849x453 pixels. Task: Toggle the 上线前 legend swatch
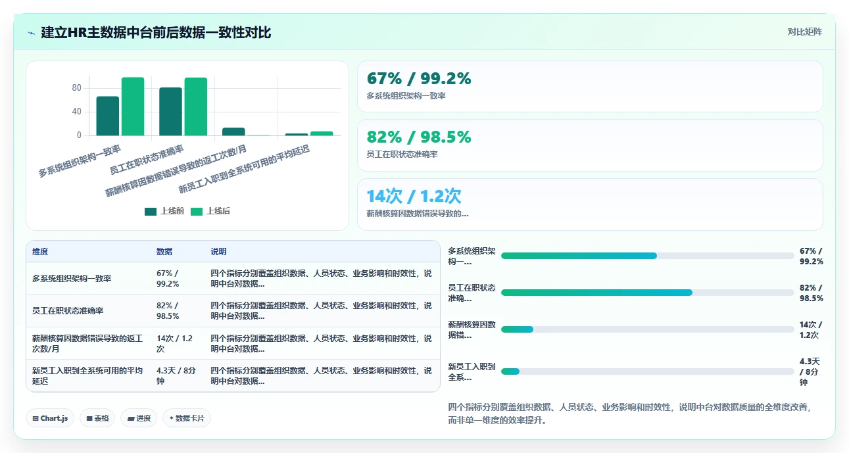[x=151, y=212]
